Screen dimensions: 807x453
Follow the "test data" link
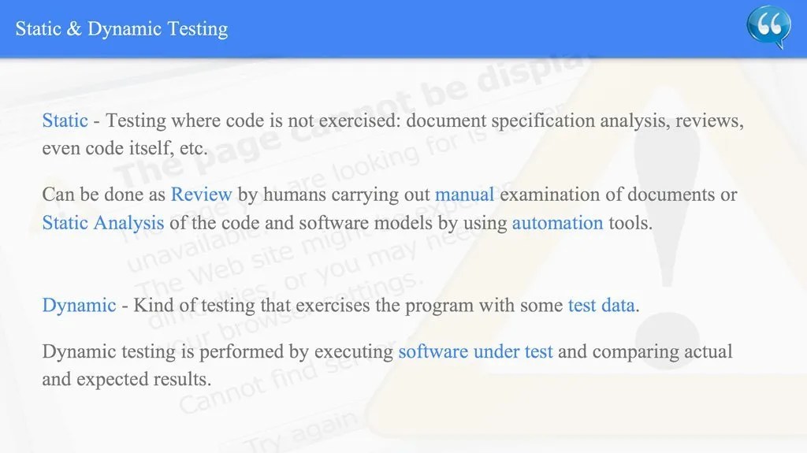click(601, 306)
